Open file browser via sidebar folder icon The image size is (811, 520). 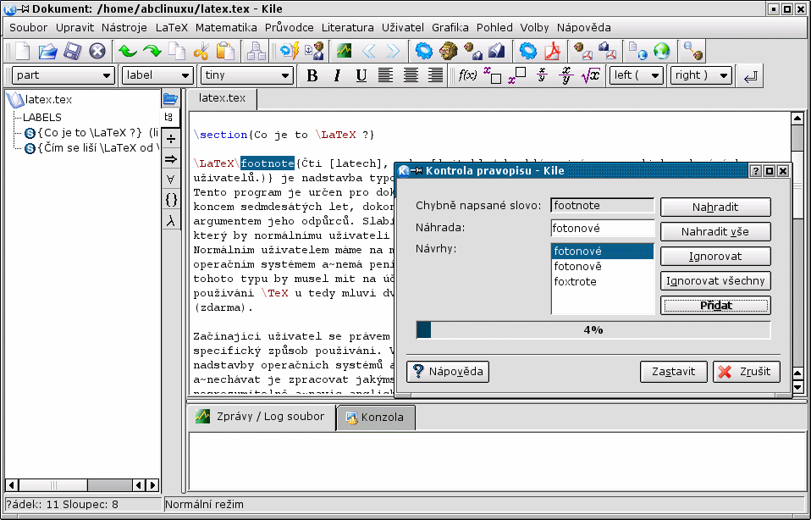tap(171, 98)
